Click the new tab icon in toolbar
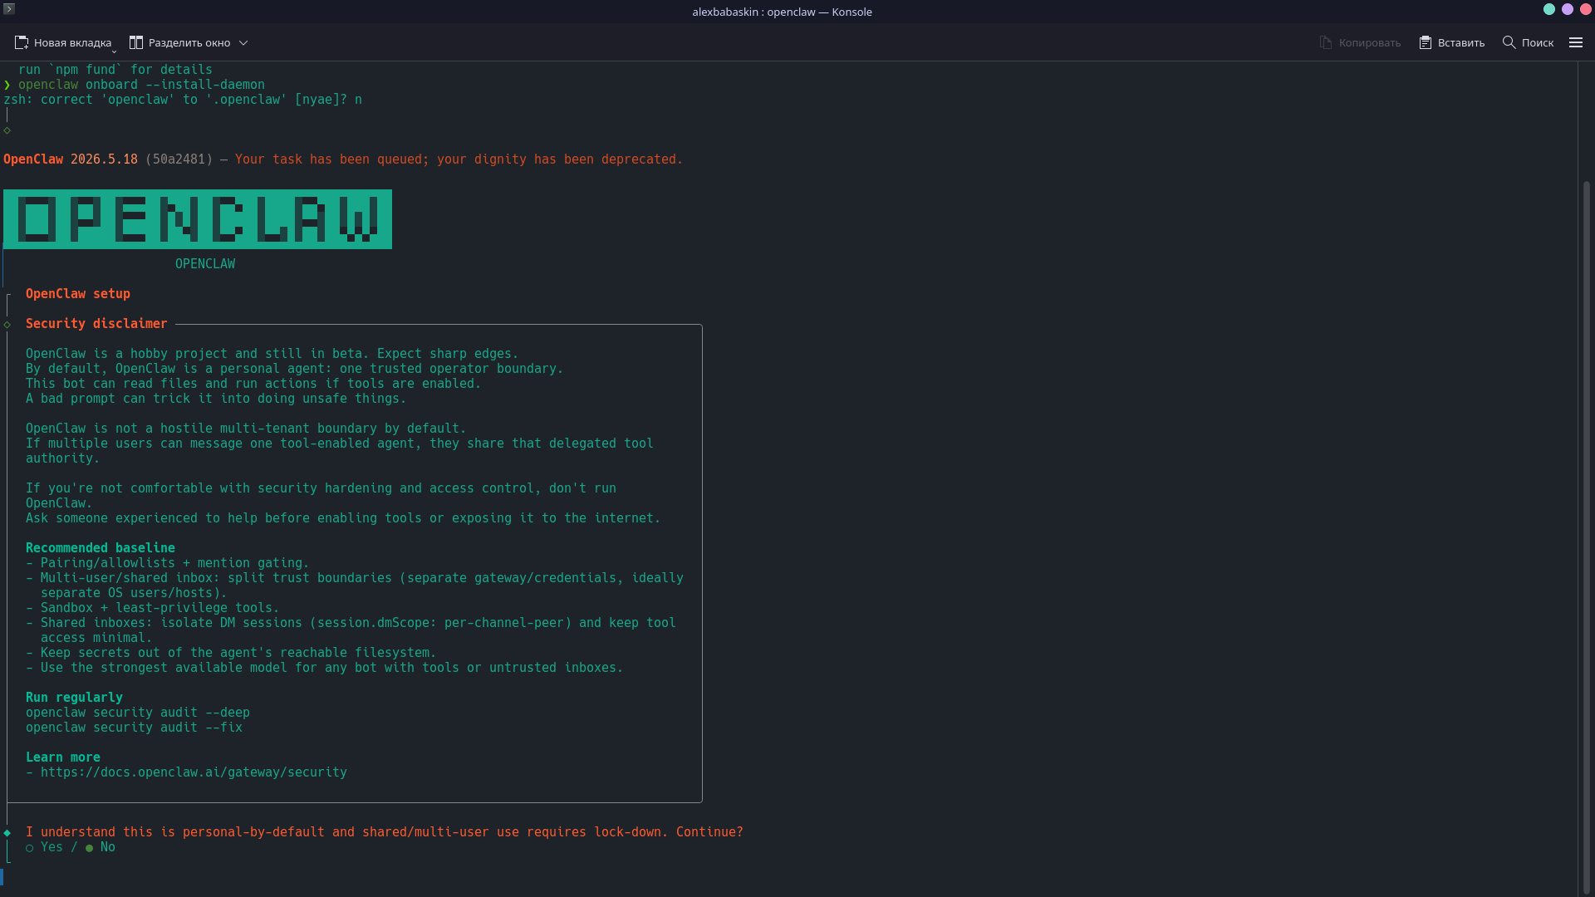This screenshot has width=1595, height=897. click(x=22, y=42)
